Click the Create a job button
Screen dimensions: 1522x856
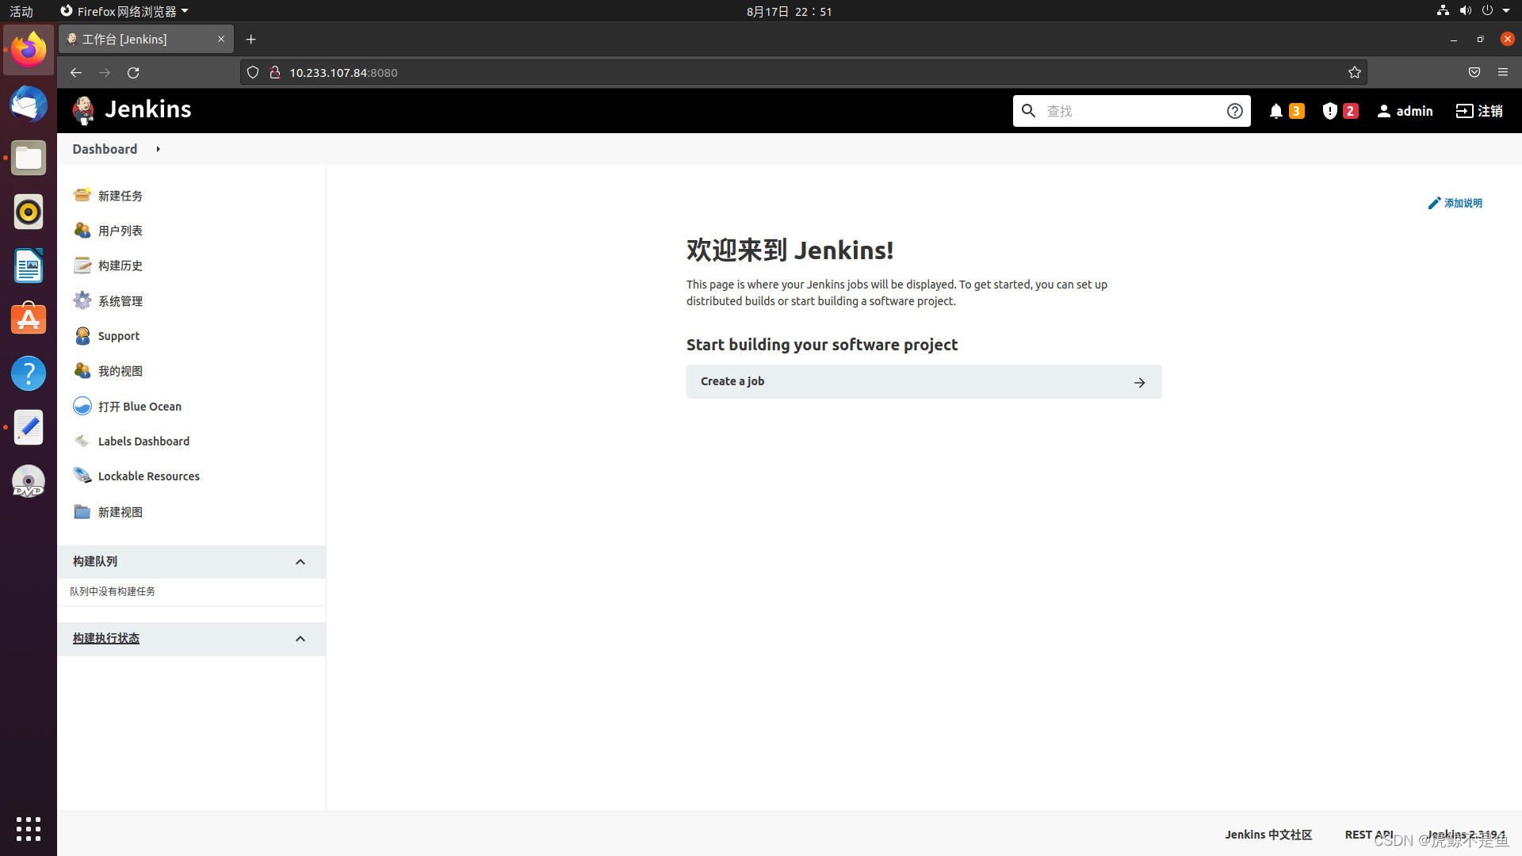tap(924, 381)
